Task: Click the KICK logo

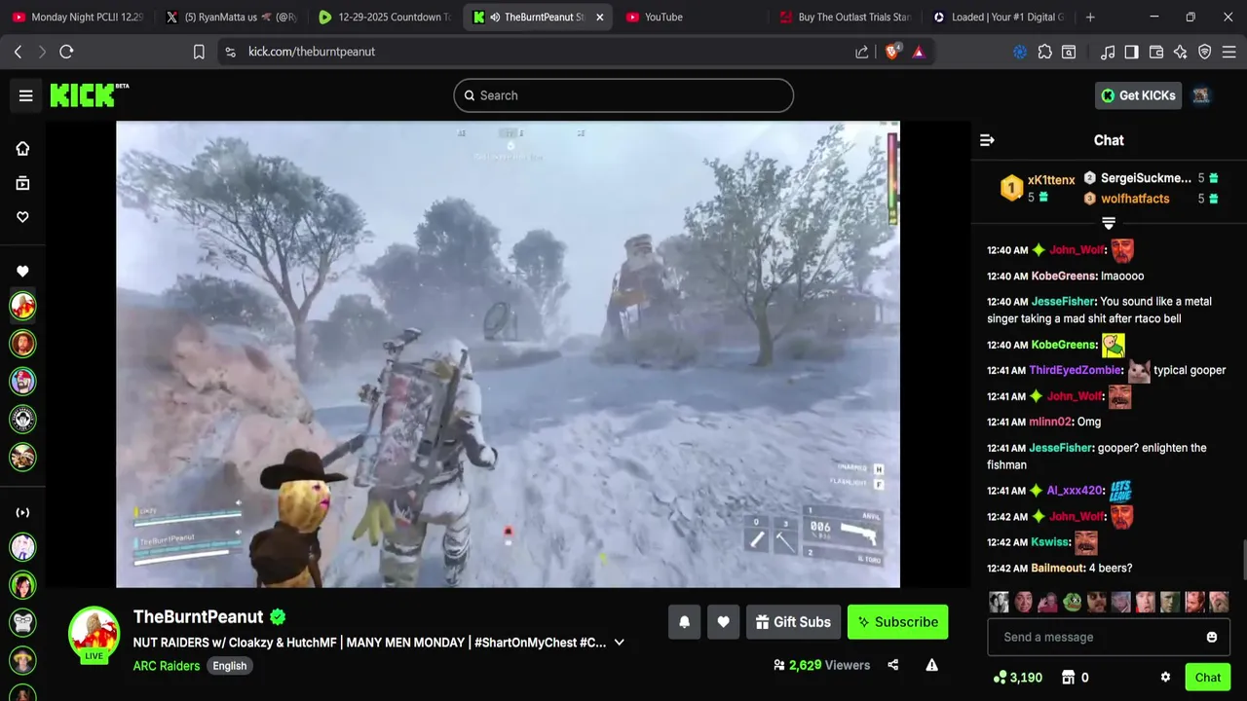Action: [89, 94]
